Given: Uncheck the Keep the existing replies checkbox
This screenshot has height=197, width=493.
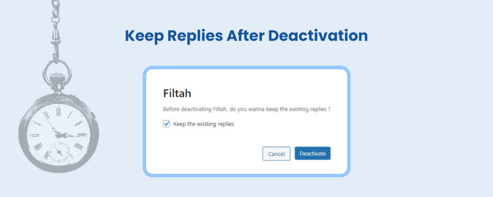Looking at the screenshot, I should click(x=167, y=124).
